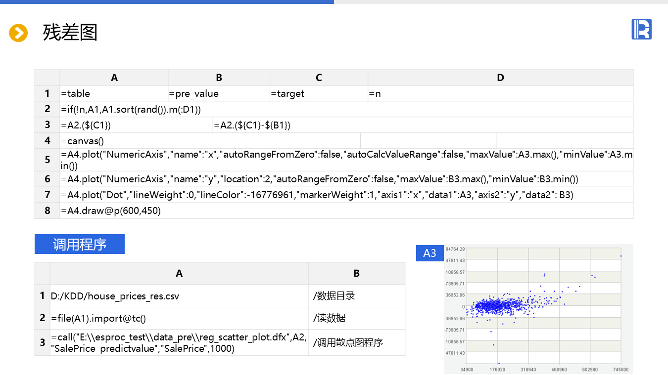
Task: Select the =file(A1).import@tc() cell
Action: tap(179, 318)
